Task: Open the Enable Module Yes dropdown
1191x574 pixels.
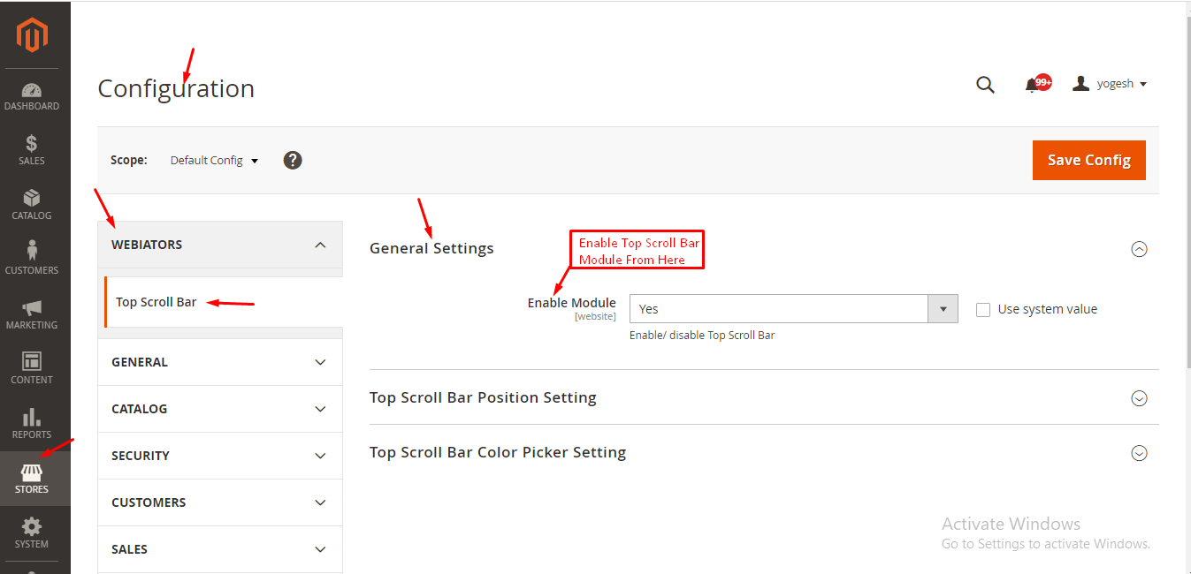Action: click(x=793, y=309)
